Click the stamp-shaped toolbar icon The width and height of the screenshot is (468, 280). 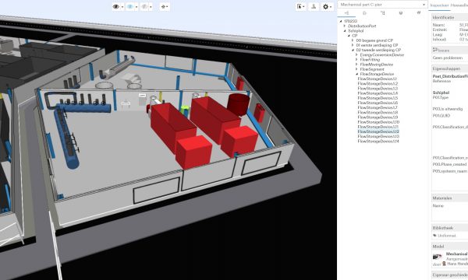tap(314, 6)
